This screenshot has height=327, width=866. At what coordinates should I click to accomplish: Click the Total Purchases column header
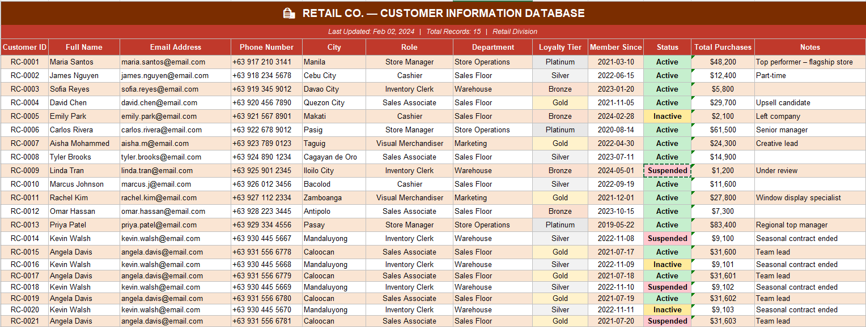coord(723,47)
